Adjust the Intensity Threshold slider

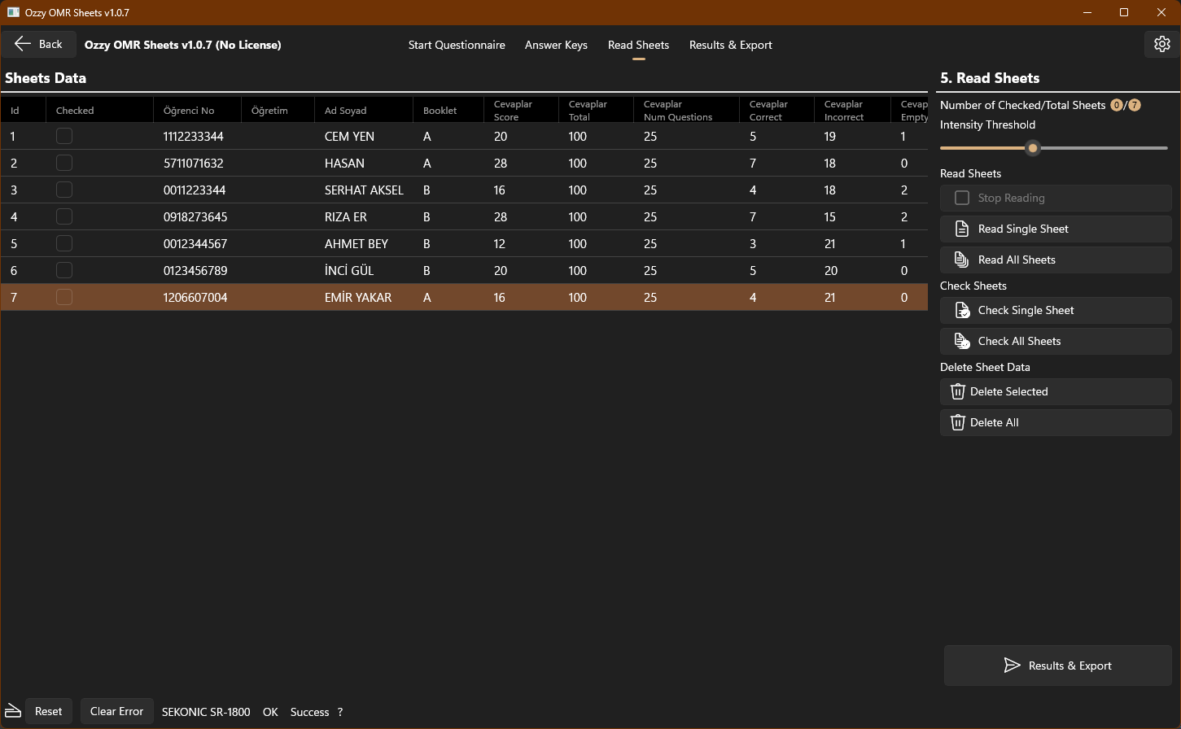click(x=1033, y=148)
